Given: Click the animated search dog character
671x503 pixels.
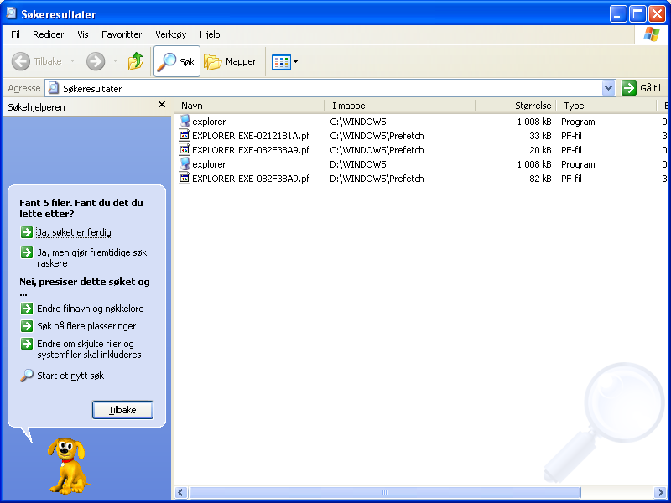Looking at the screenshot, I should [x=68, y=465].
